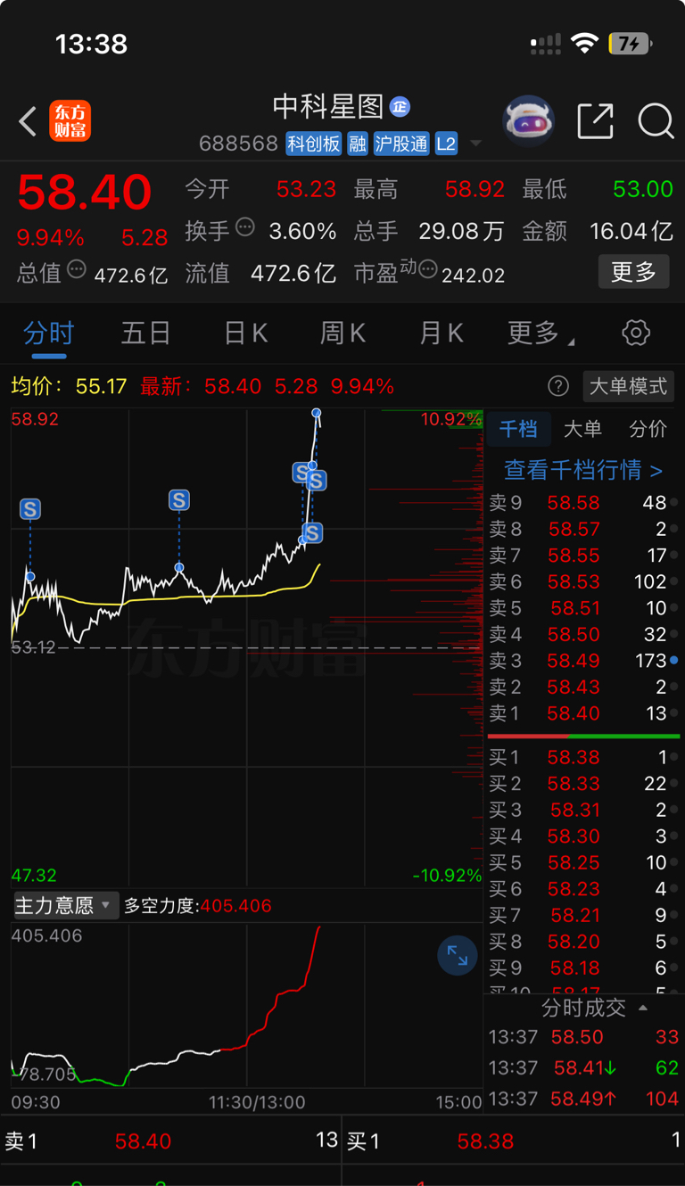The height and width of the screenshot is (1186, 685).
Task: Select the 大单 tab
Action: [582, 429]
